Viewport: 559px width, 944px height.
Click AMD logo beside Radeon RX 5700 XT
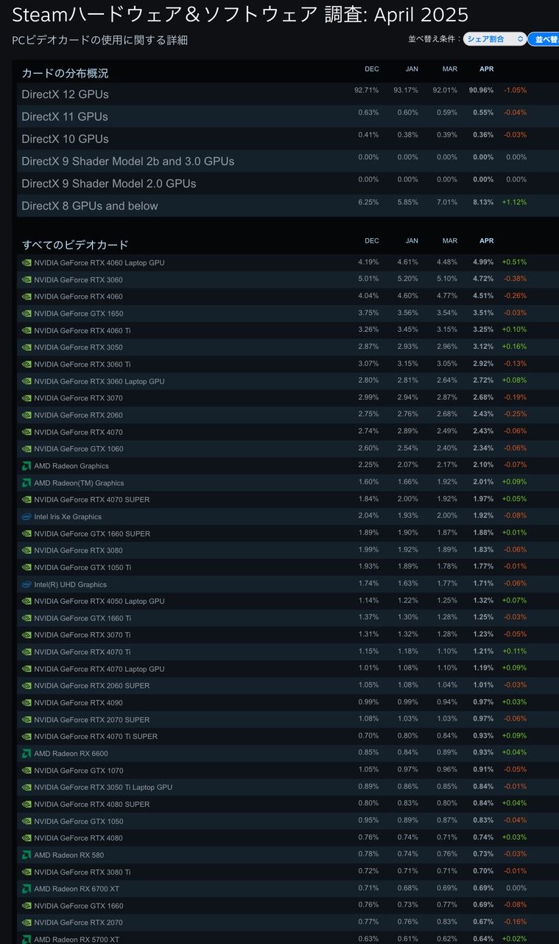[27, 939]
